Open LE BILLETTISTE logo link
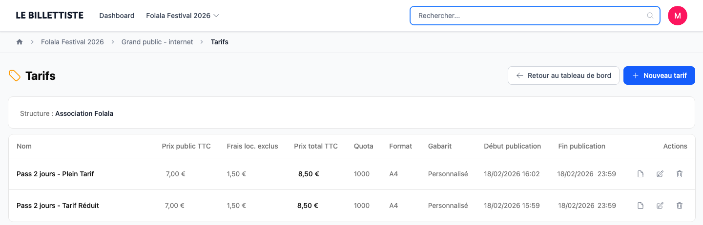Image resolution: width=703 pixels, height=225 pixels. (50, 16)
